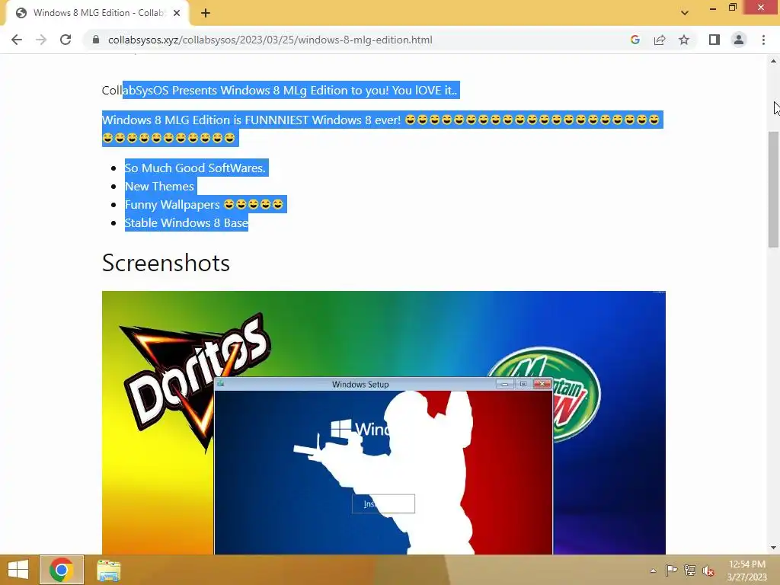The image size is (780, 585).
Task: Minimize the Chrome window
Action: point(713,8)
